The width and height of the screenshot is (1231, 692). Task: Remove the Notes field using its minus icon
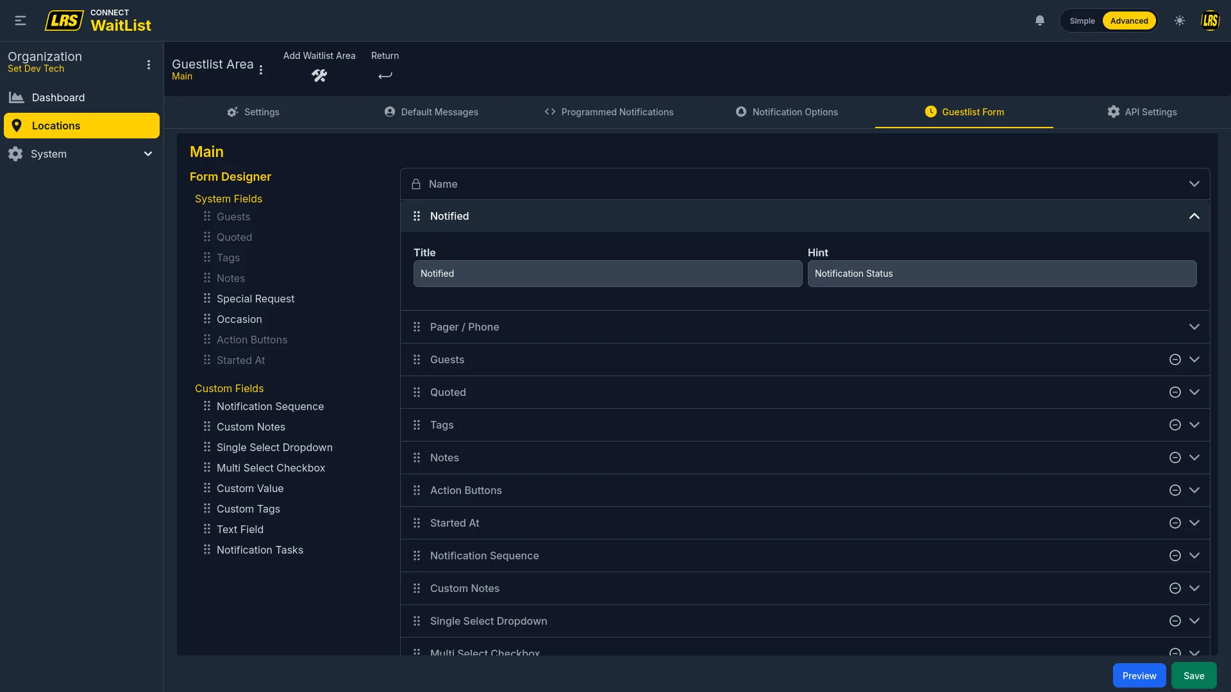(1175, 457)
